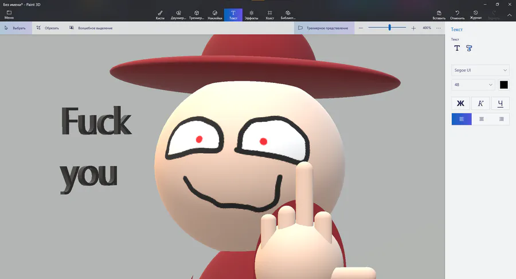Click the Вставить paste button
Image resolution: width=516 pixels, height=279 pixels.
439,15
